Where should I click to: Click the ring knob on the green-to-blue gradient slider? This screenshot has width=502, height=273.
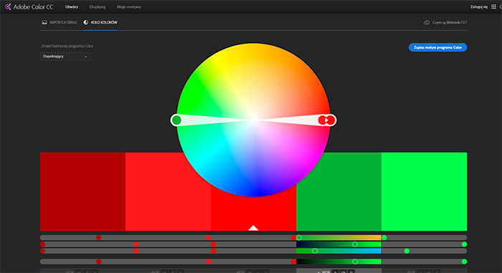click(x=315, y=251)
